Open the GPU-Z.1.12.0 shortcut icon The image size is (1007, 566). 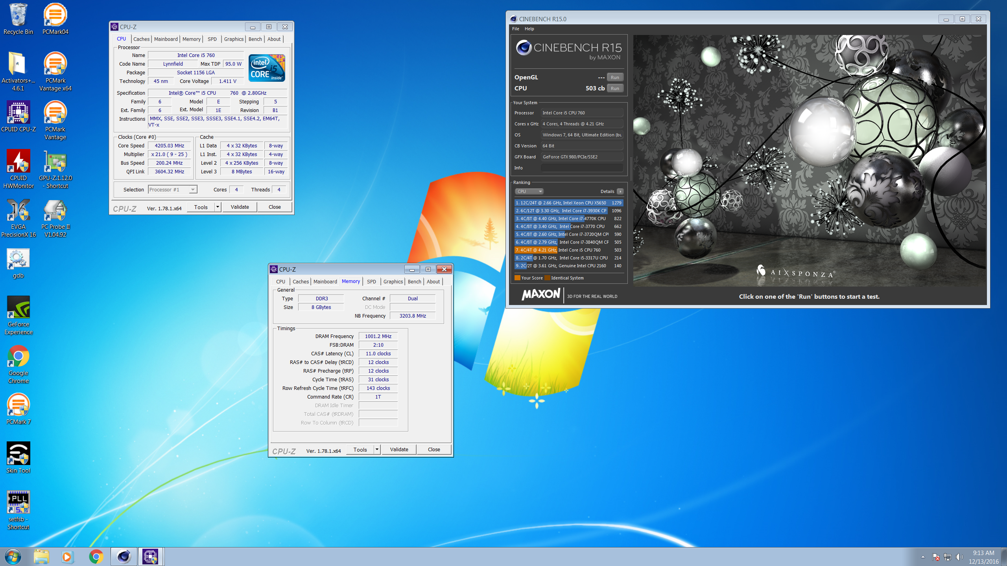tap(55, 169)
